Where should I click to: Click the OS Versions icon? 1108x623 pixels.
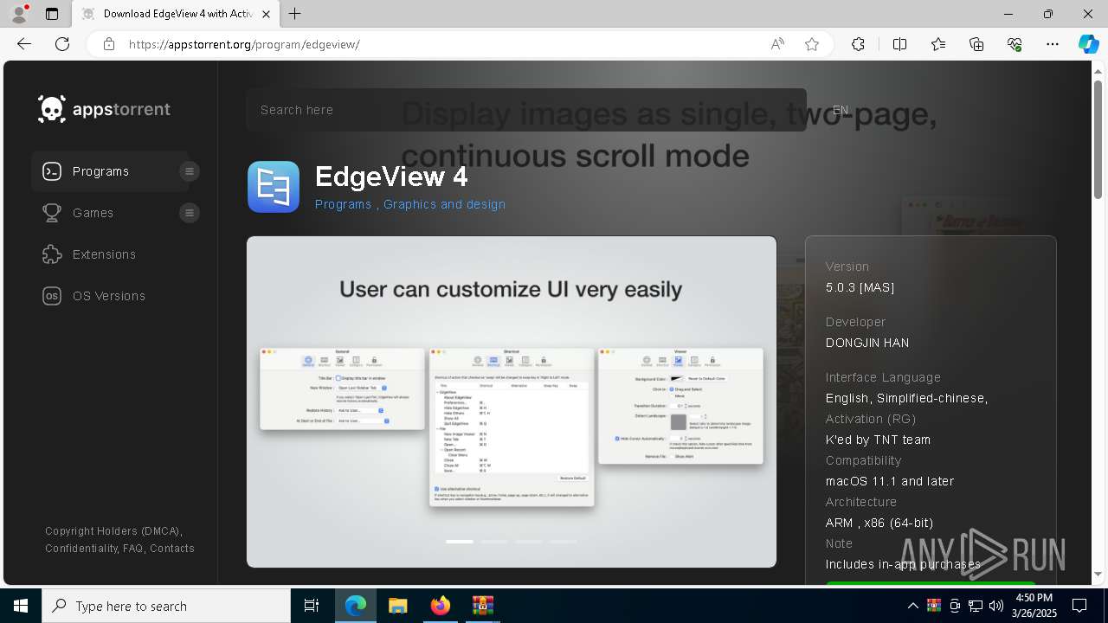coord(52,296)
